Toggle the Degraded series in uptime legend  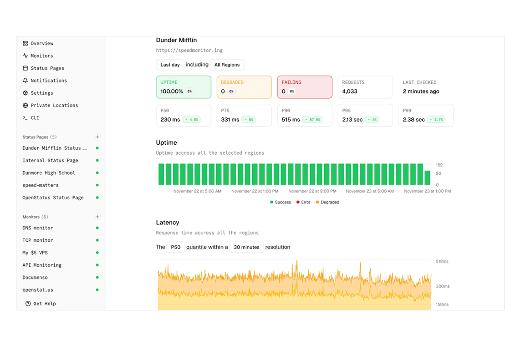coord(327,202)
